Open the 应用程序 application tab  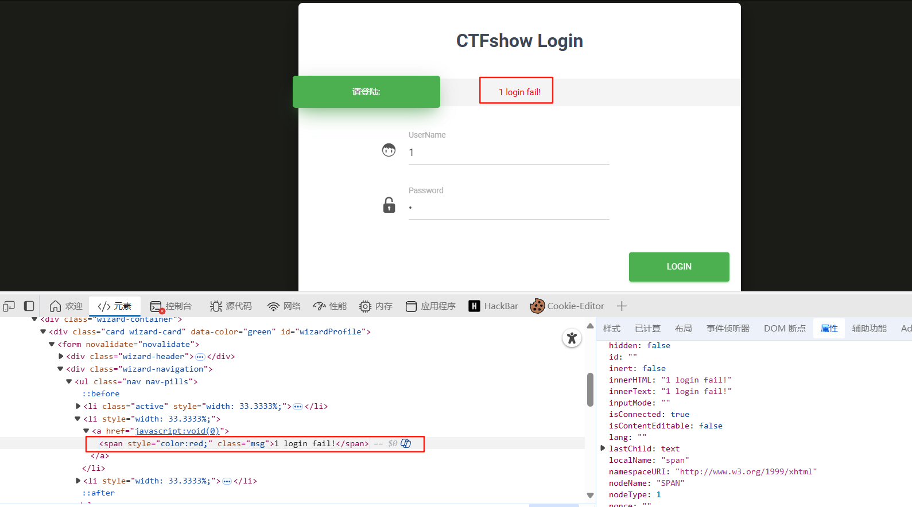[430, 306]
